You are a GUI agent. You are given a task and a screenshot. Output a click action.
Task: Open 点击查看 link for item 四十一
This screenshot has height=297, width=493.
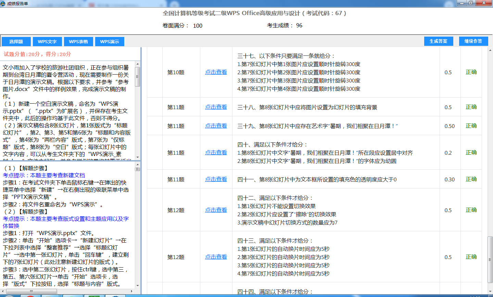pos(216,179)
